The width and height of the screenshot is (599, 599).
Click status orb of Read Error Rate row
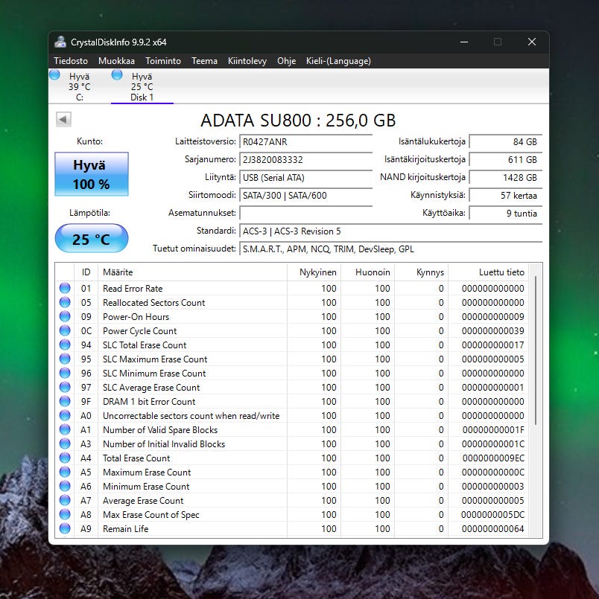coord(65,288)
